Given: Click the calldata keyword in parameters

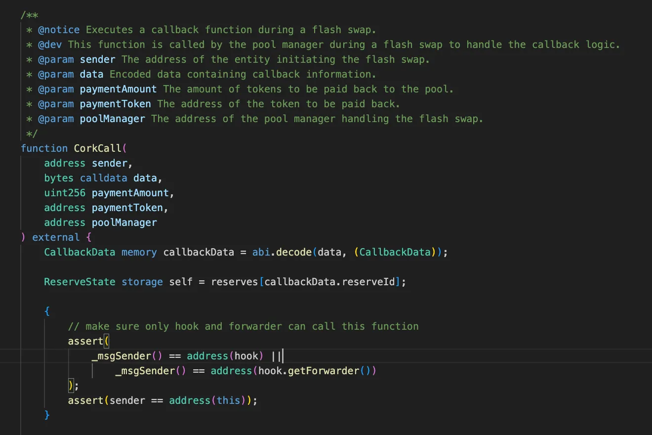Looking at the screenshot, I should point(103,178).
